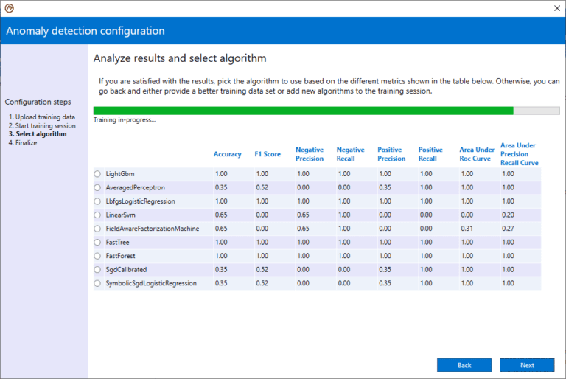Select SymbolicSgdLogisticRegression radio button
This screenshot has width=566, height=379.
[x=97, y=283]
